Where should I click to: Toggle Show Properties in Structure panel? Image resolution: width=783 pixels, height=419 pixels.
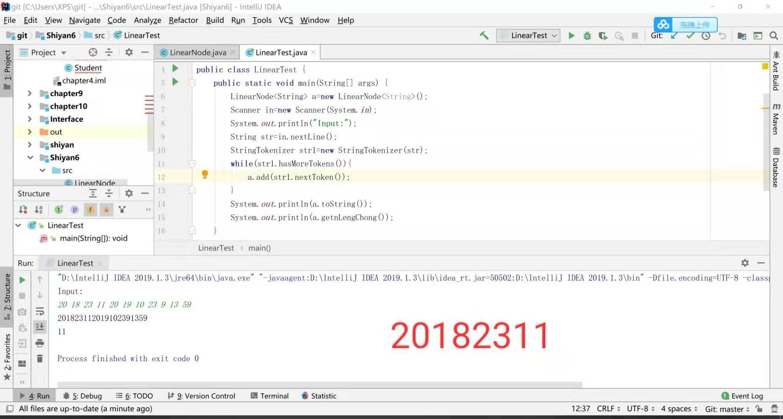75,209
